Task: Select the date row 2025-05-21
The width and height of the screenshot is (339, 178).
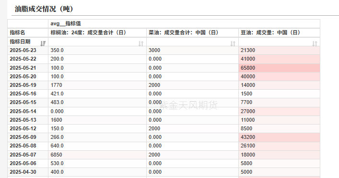Action: [28, 68]
